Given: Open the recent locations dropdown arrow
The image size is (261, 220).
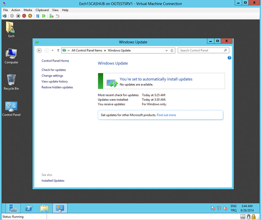Looking at the screenshot, I should 52,50.
